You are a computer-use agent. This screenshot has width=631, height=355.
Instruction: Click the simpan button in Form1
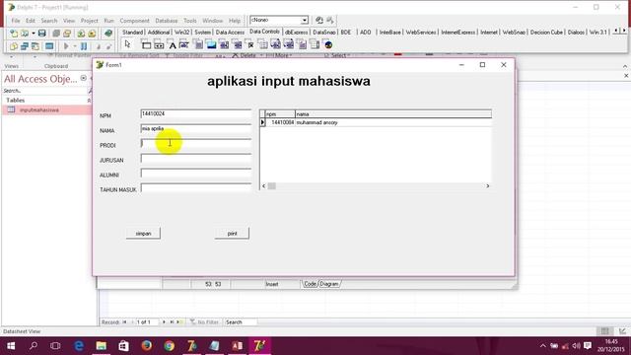coord(143,234)
